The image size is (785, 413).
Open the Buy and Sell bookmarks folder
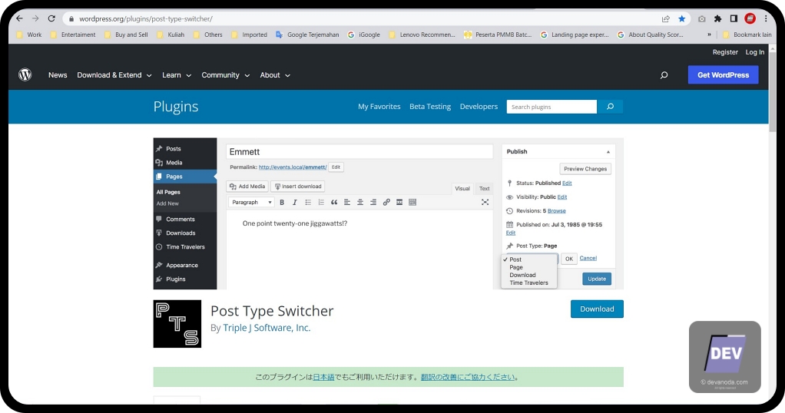coord(126,35)
